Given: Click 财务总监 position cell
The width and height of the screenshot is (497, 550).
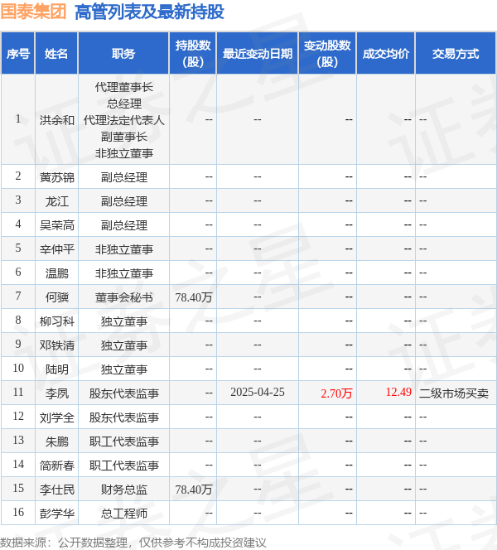Looking at the screenshot, I should tap(123, 490).
